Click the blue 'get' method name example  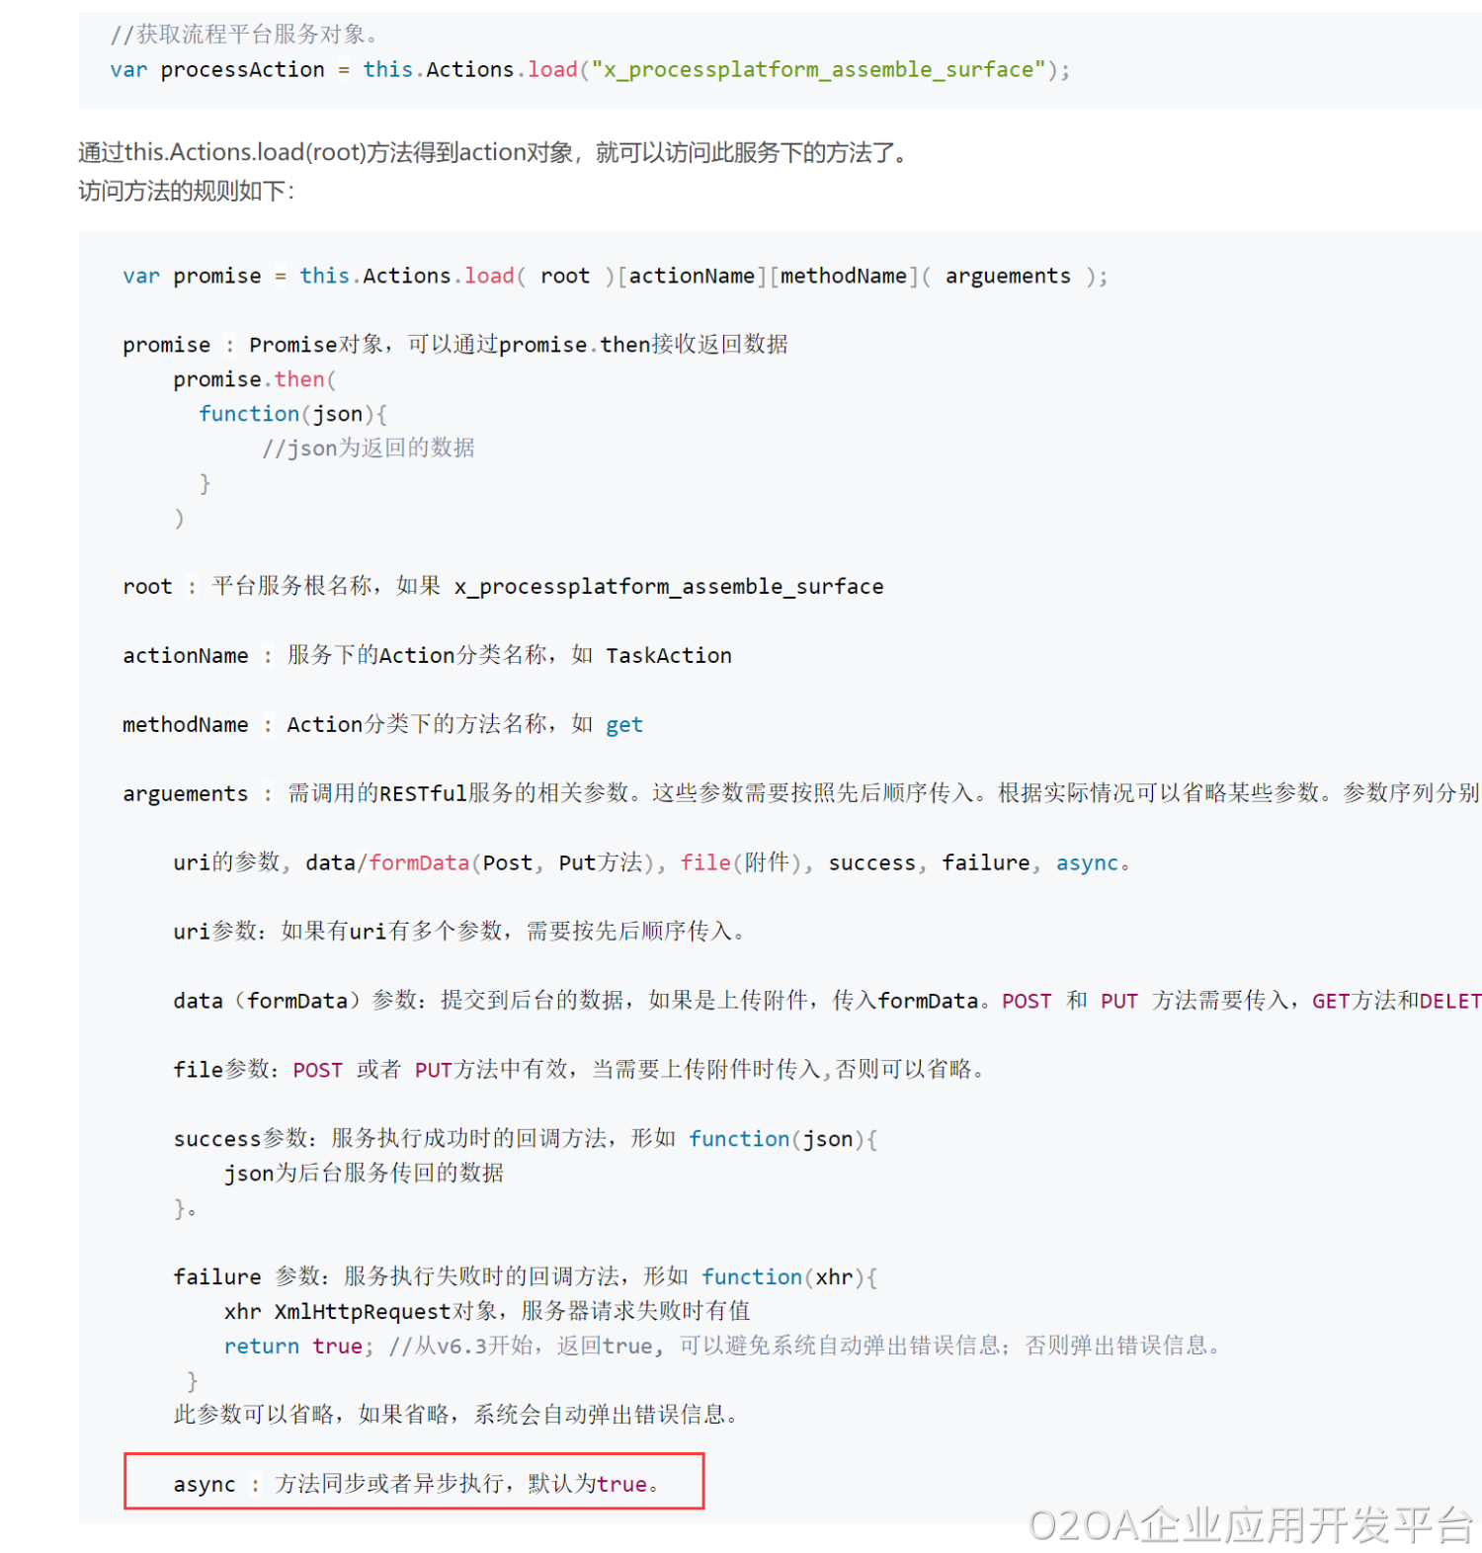pos(623,725)
